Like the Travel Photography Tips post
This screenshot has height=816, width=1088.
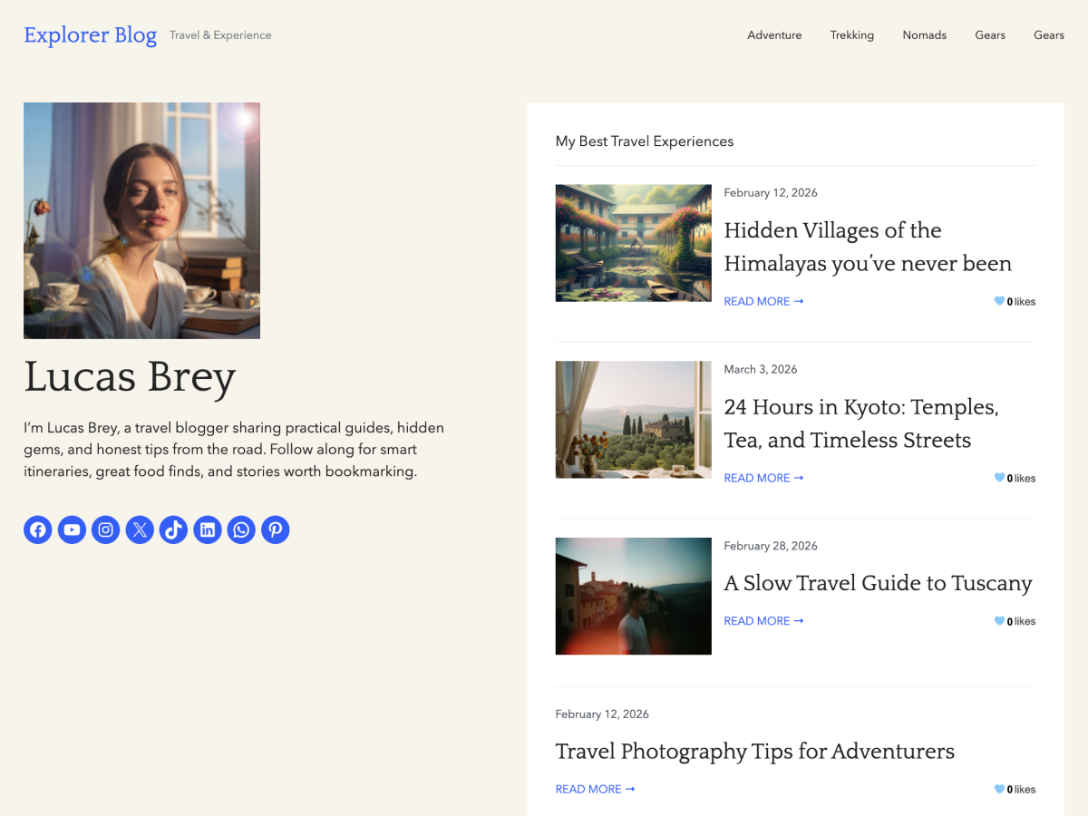pyautogui.click(x=999, y=789)
